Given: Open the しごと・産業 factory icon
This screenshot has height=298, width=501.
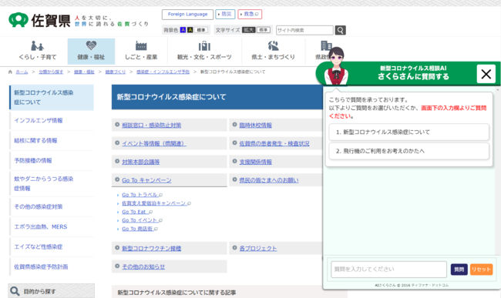Looking at the screenshot, I should click(141, 46).
